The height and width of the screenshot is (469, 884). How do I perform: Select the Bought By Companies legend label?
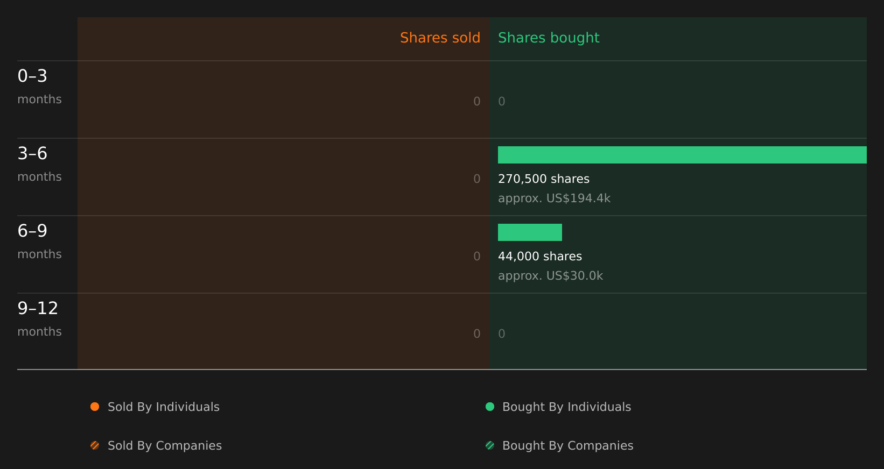click(568, 446)
